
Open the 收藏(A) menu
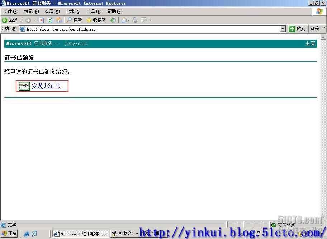click(73, 12)
